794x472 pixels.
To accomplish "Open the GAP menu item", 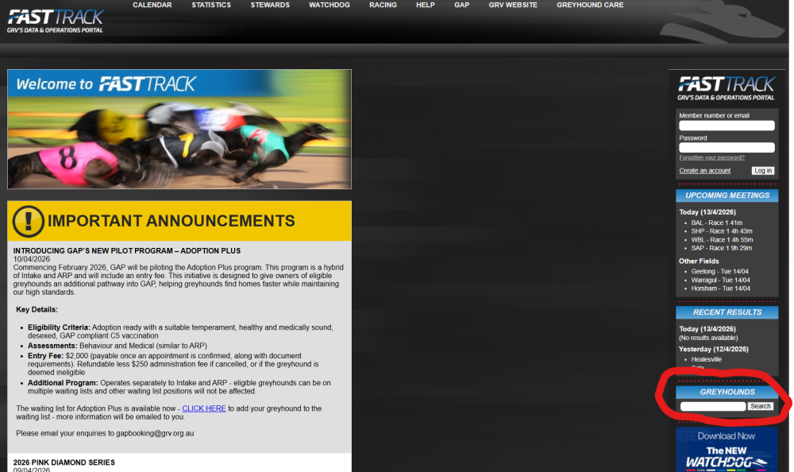I will 462,5.
